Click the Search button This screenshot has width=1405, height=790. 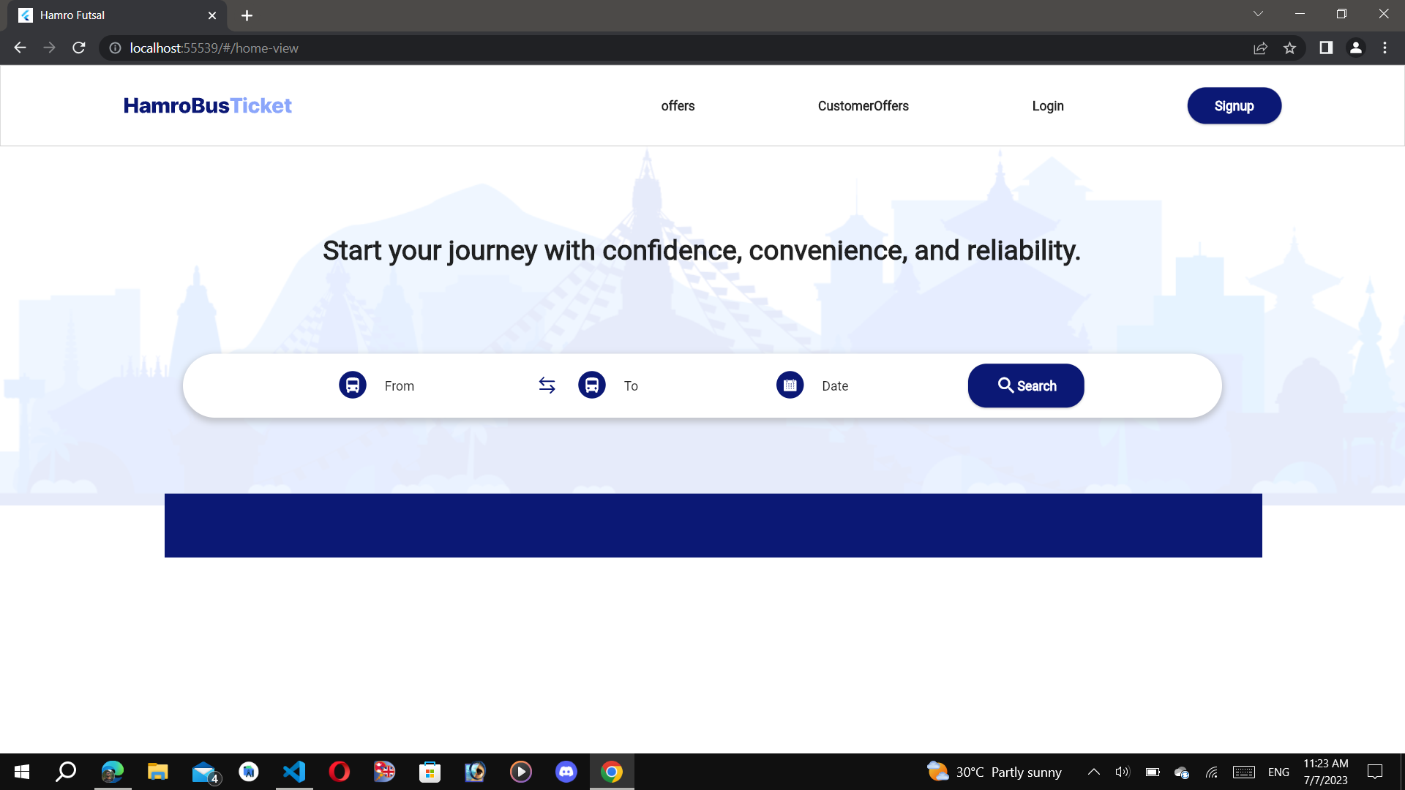pyautogui.click(x=1026, y=385)
